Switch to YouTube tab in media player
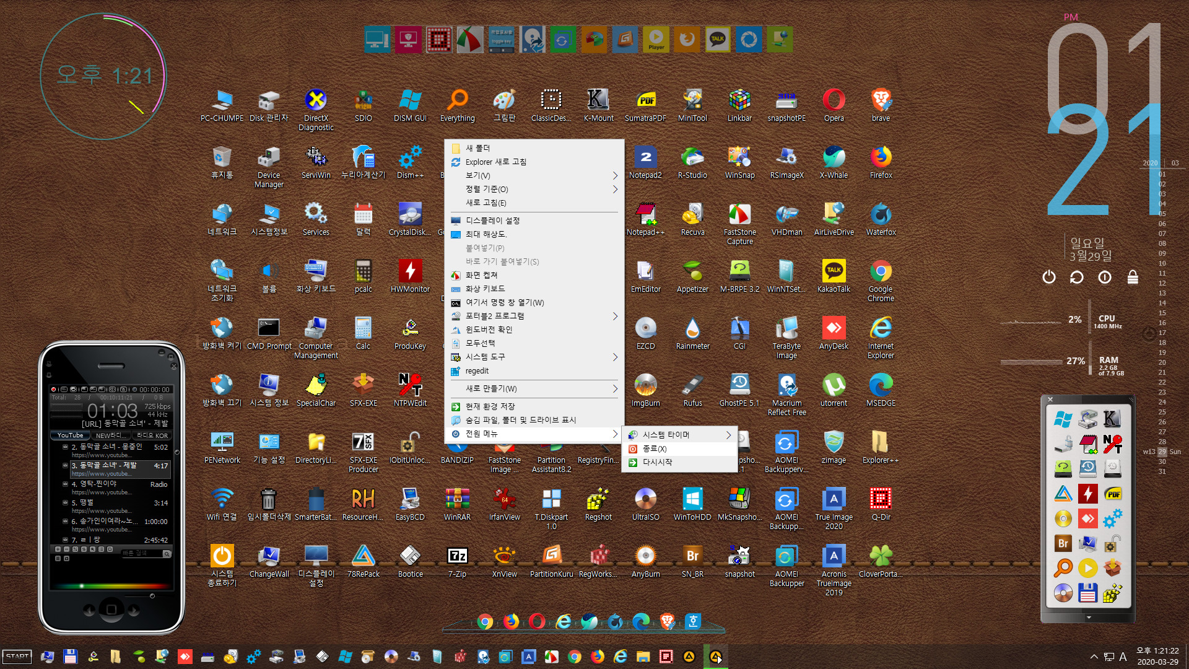1189x669 pixels. (x=70, y=435)
